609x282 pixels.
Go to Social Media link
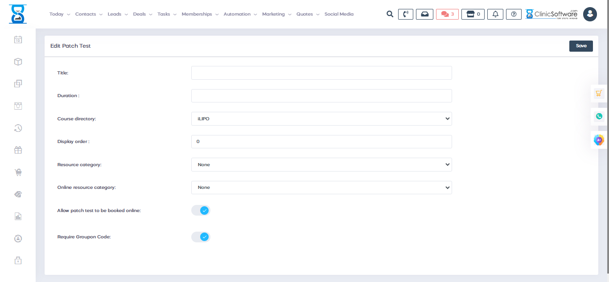pos(339,14)
